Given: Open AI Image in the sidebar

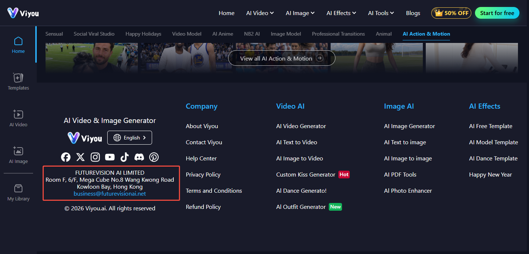Looking at the screenshot, I should coord(18,155).
